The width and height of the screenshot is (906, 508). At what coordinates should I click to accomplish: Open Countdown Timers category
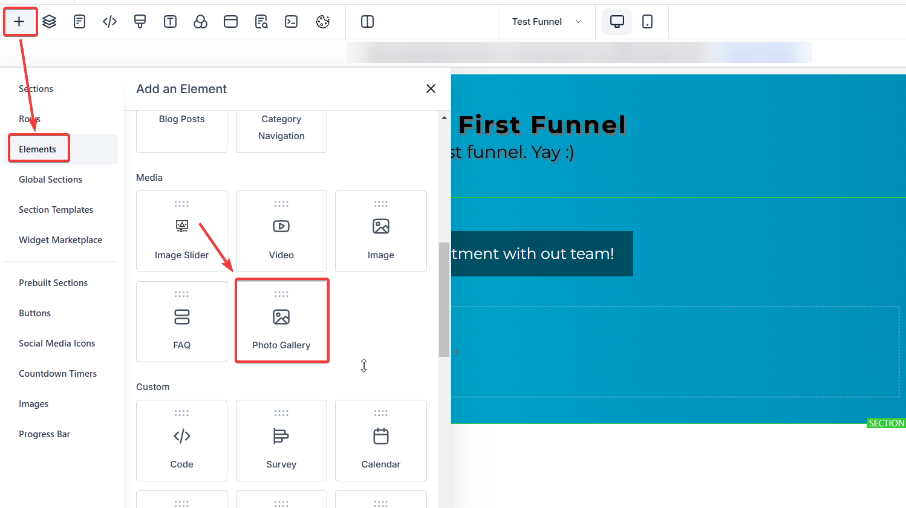57,374
